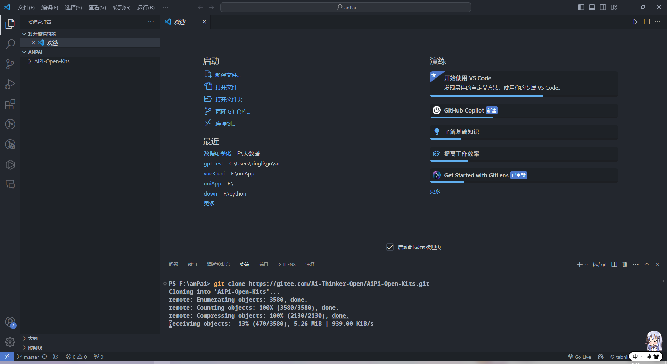Create a new terminal with plus icon
The image size is (667, 364).
(x=579, y=265)
